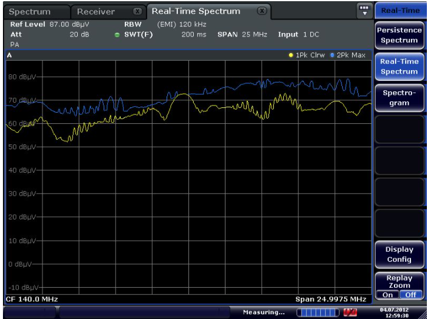Click the measurement progress bar
Screen dimensions: 431x319
coord(319,311)
